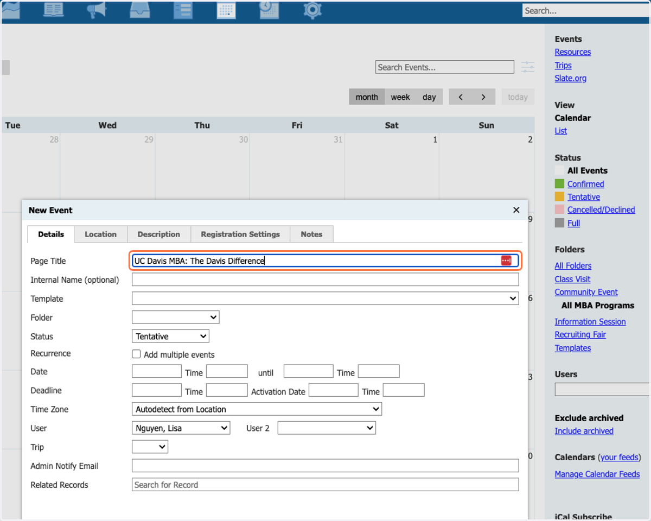This screenshot has height=521, width=651.
Task: Open the inbox tray icon
Action: [x=140, y=10]
